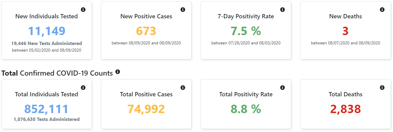Viewport: 393px width, 132px height.
Task: Show info for 7-Day Positivity Rate
Action: click(x=283, y=10)
